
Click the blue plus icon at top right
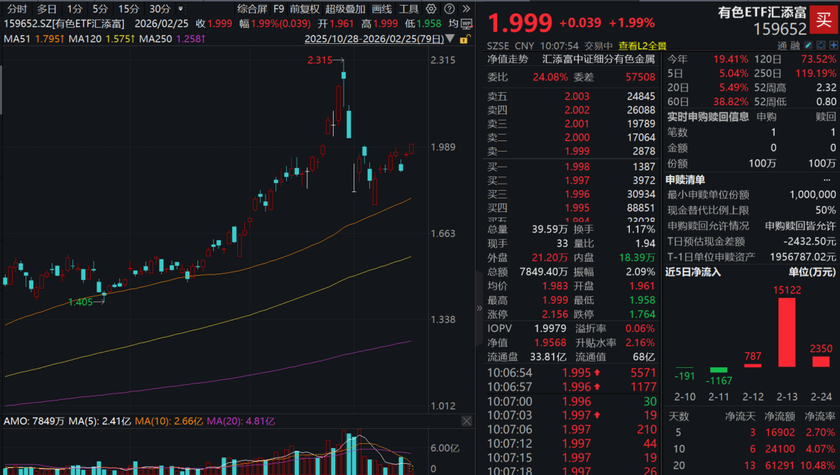point(833,45)
